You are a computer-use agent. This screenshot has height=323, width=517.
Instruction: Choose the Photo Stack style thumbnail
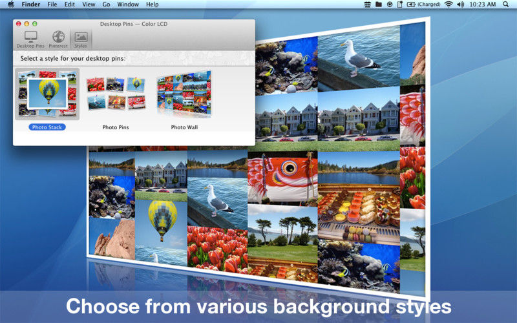tap(47, 94)
